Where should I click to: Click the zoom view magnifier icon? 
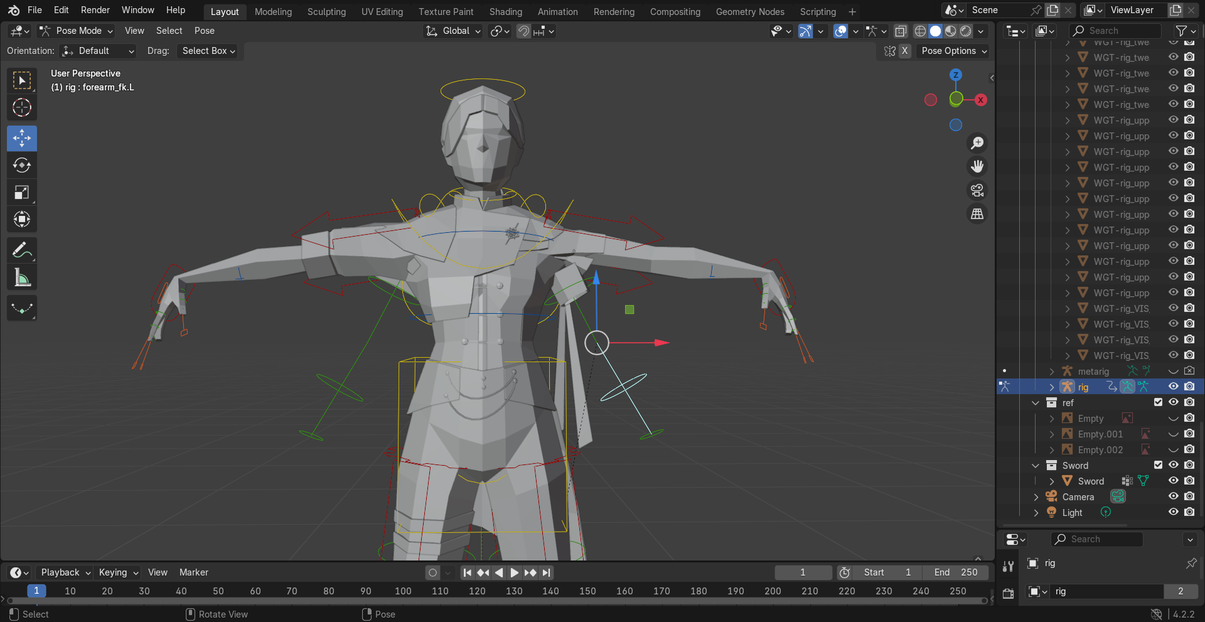(x=977, y=143)
